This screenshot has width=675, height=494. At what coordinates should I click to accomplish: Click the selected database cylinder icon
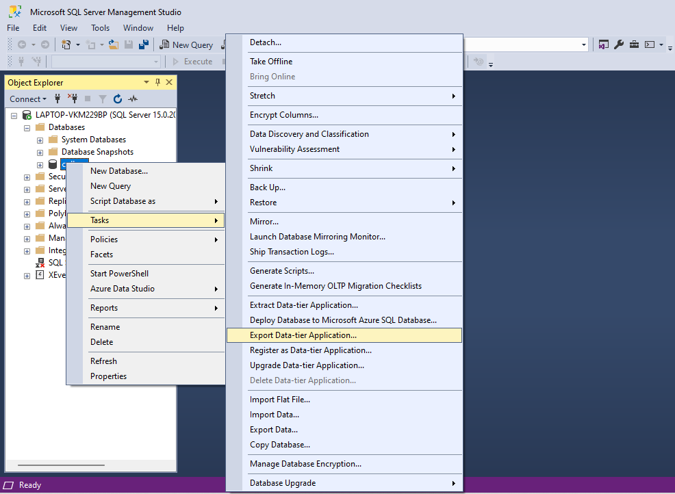pos(53,164)
